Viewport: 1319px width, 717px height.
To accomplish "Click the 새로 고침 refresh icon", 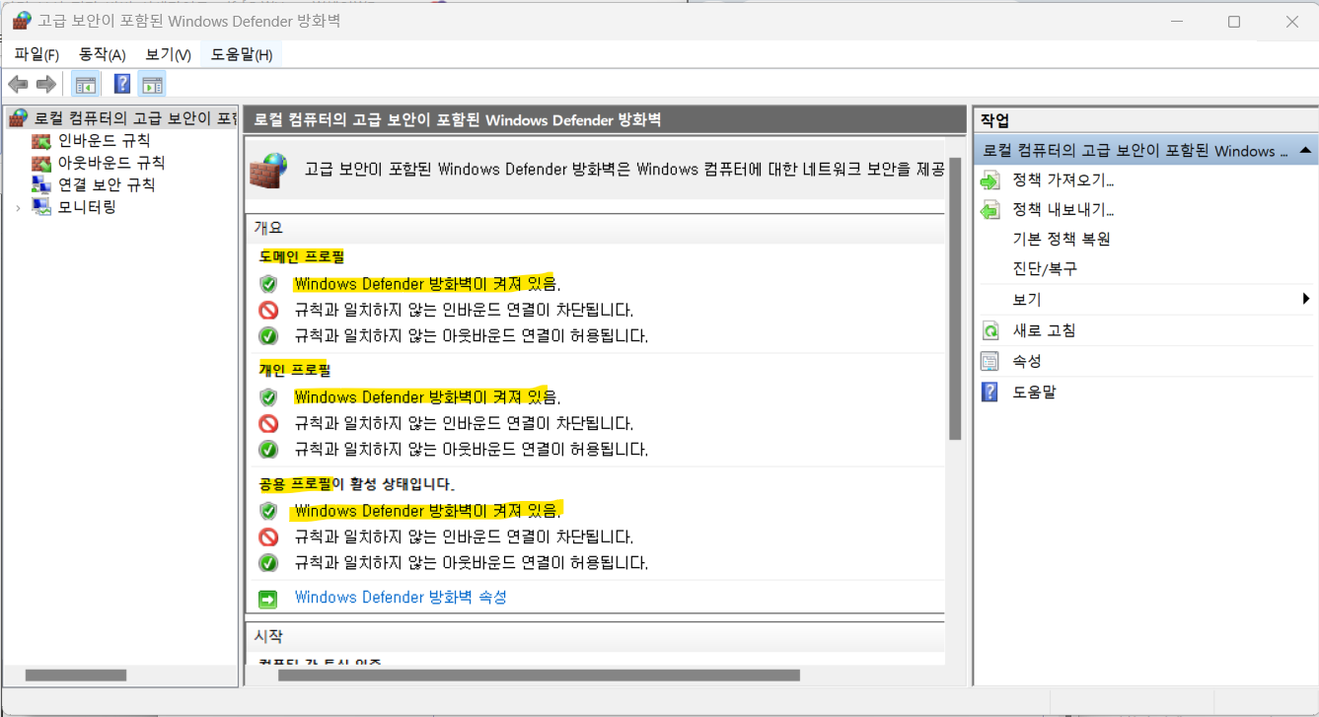I will point(990,330).
